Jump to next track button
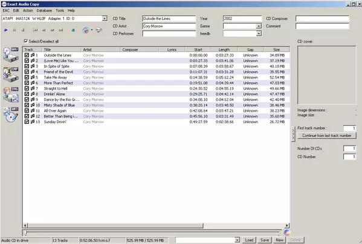Screen dimensions: 362x244 [60, 30]
